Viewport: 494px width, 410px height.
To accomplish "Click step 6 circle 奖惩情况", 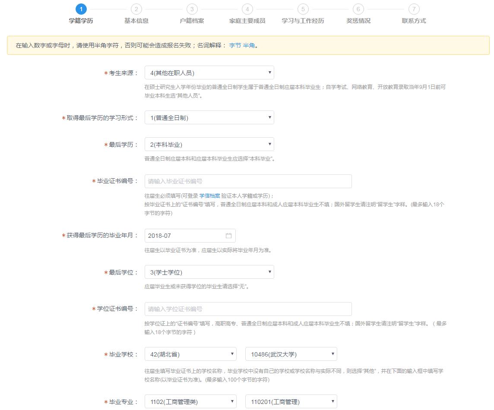I will tap(358, 9).
